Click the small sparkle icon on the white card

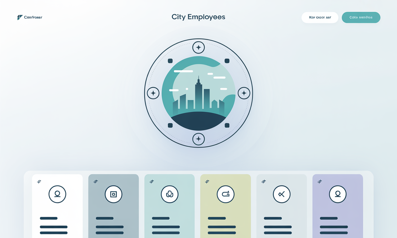point(39,182)
